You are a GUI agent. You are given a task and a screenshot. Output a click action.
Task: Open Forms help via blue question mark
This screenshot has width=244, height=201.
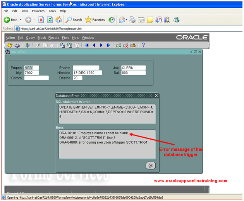pyautogui.click(x=143, y=45)
